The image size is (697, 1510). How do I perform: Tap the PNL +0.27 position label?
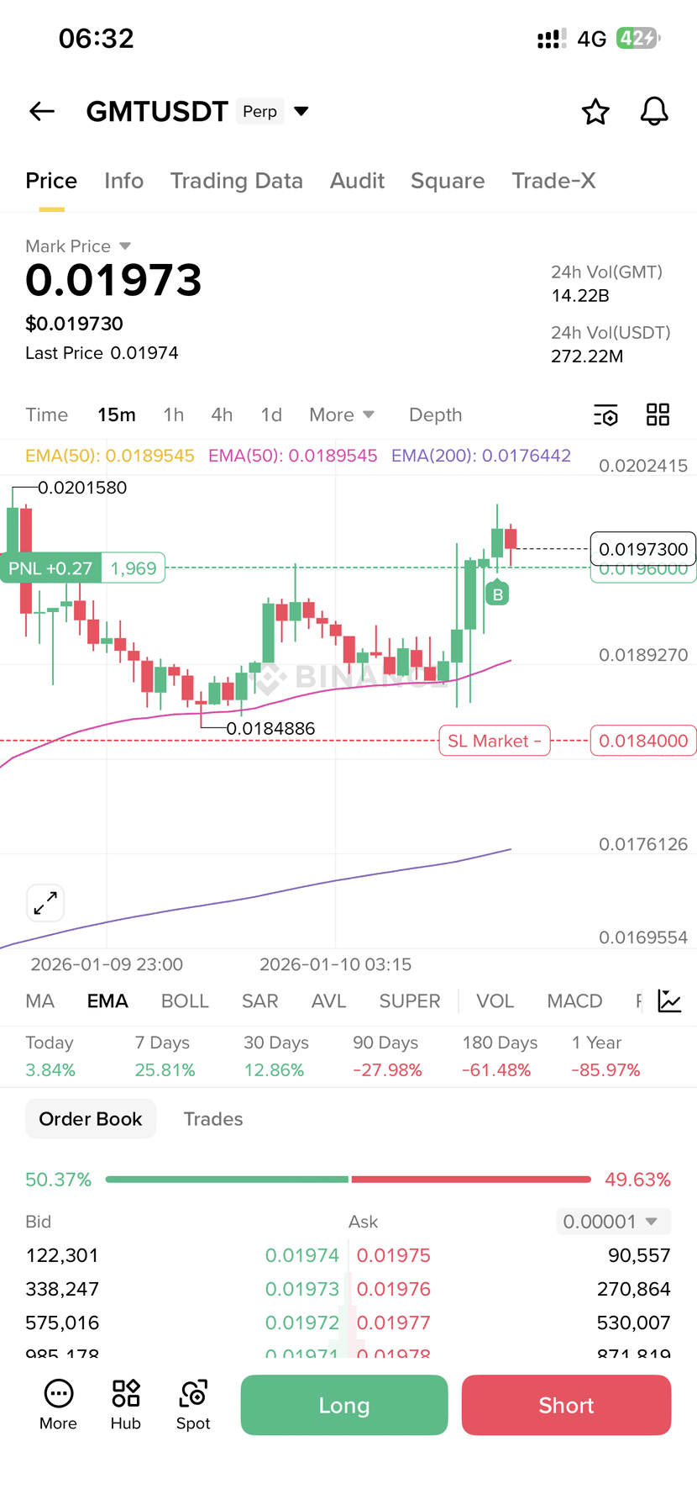click(50, 568)
